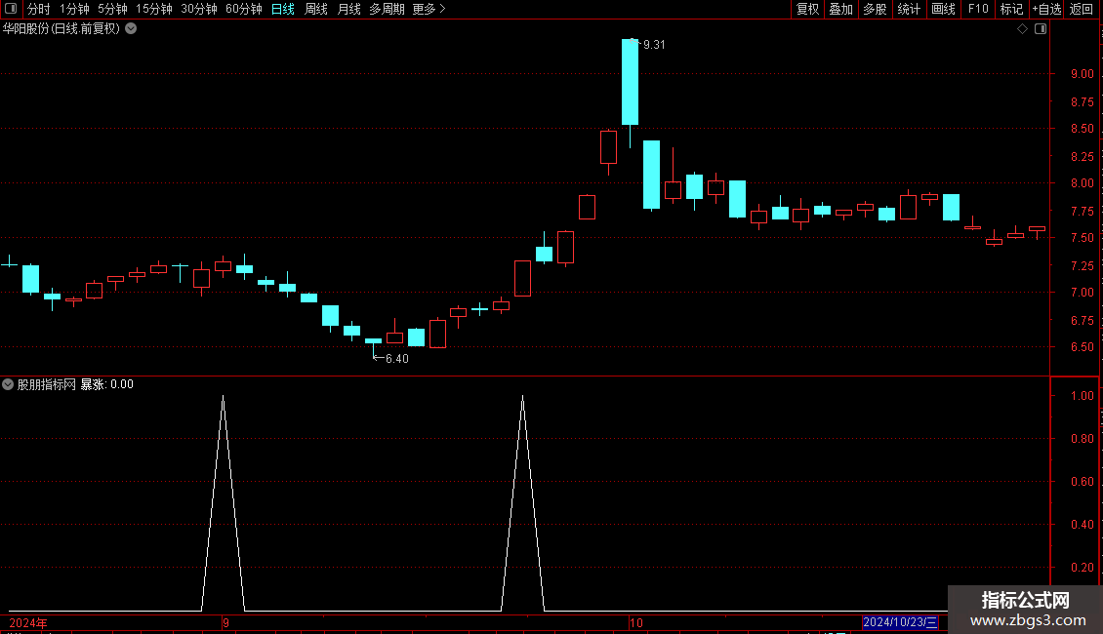Click the 9.00 price axis label
The width and height of the screenshot is (1103, 634).
coord(1082,74)
